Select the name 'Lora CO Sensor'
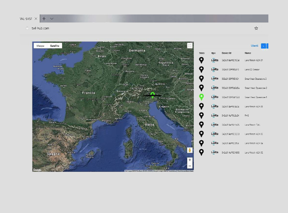 pyautogui.click(x=252, y=70)
